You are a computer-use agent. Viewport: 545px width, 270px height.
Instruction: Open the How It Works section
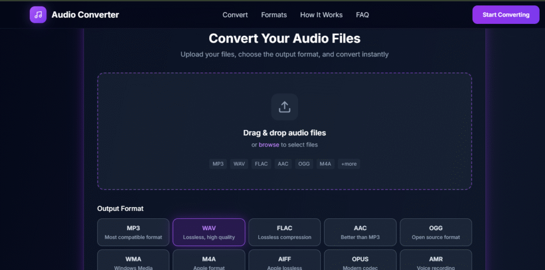(321, 15)
